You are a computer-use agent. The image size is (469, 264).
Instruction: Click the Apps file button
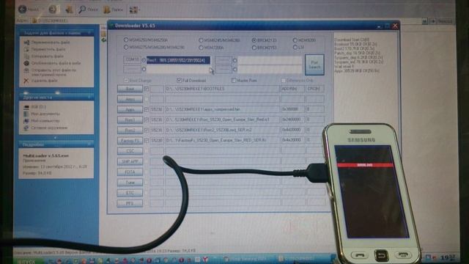(x=130, y=109)
